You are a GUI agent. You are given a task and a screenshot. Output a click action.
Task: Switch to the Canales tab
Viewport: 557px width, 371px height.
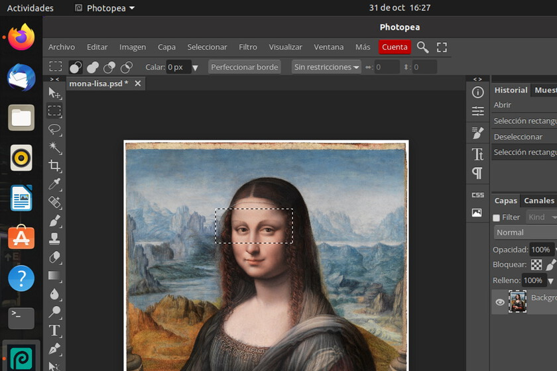point(538,201)
